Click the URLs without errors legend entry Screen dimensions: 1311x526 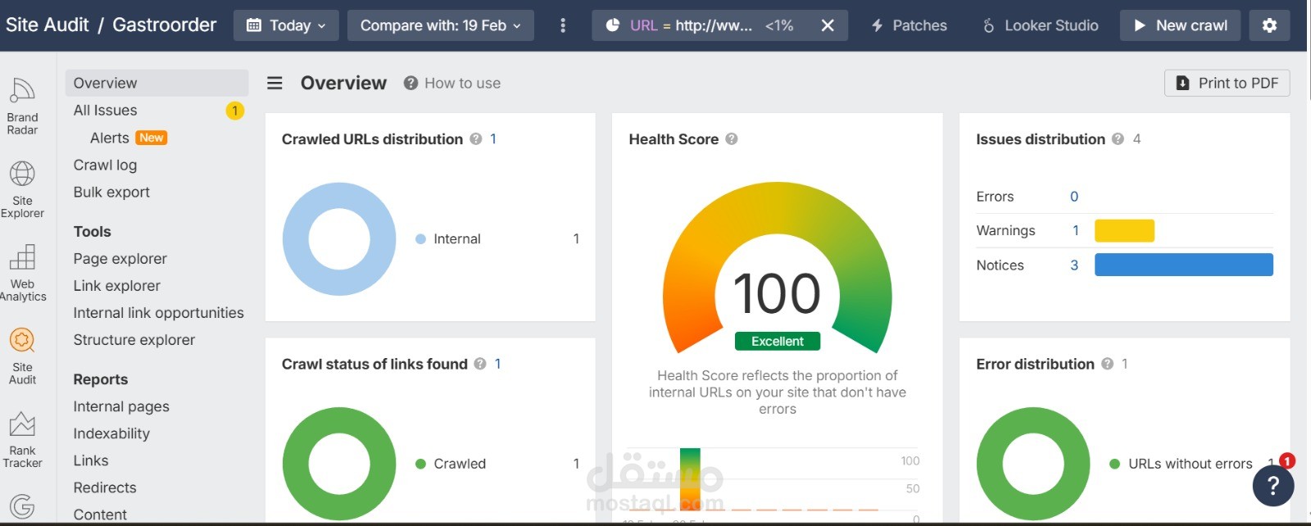(x=1181, y=464)
